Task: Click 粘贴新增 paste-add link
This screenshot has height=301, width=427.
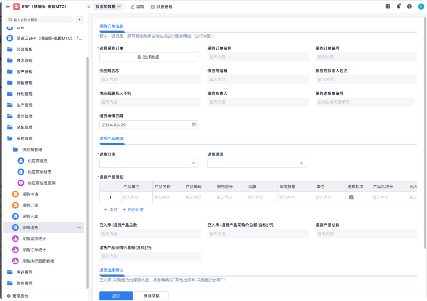Action: click(x=133, y=210)
